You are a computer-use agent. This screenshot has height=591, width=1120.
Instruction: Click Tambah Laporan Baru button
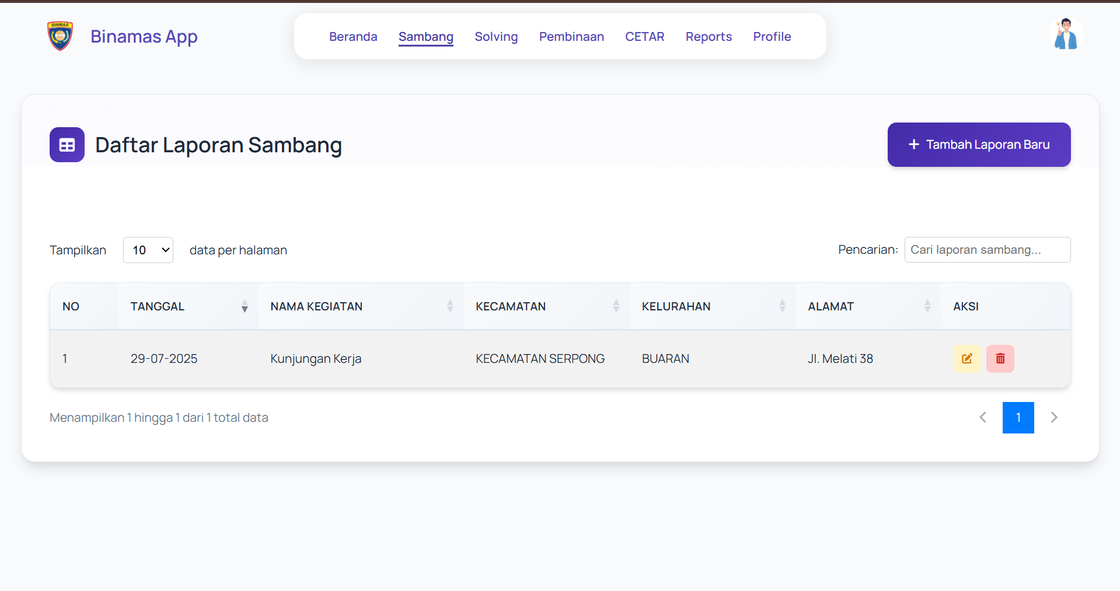point(979,145)
